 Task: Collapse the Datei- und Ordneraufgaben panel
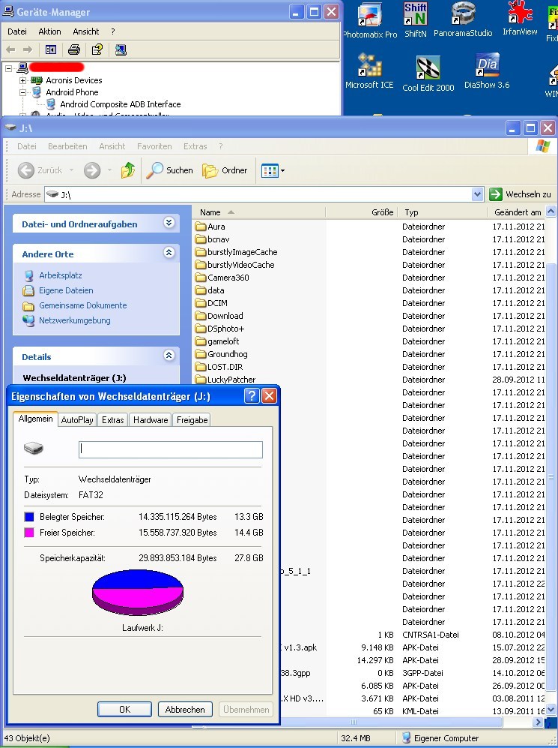pyautogui.click(x=169, y=224)
